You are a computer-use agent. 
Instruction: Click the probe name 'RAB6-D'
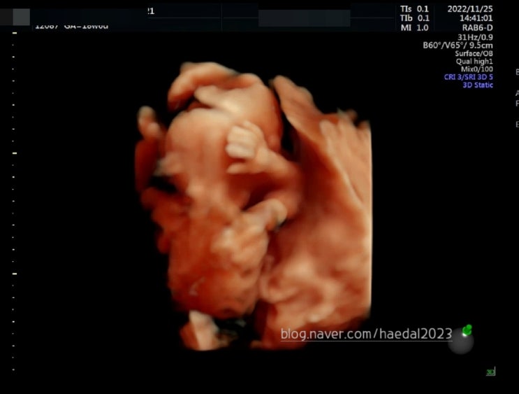(477, 27)
